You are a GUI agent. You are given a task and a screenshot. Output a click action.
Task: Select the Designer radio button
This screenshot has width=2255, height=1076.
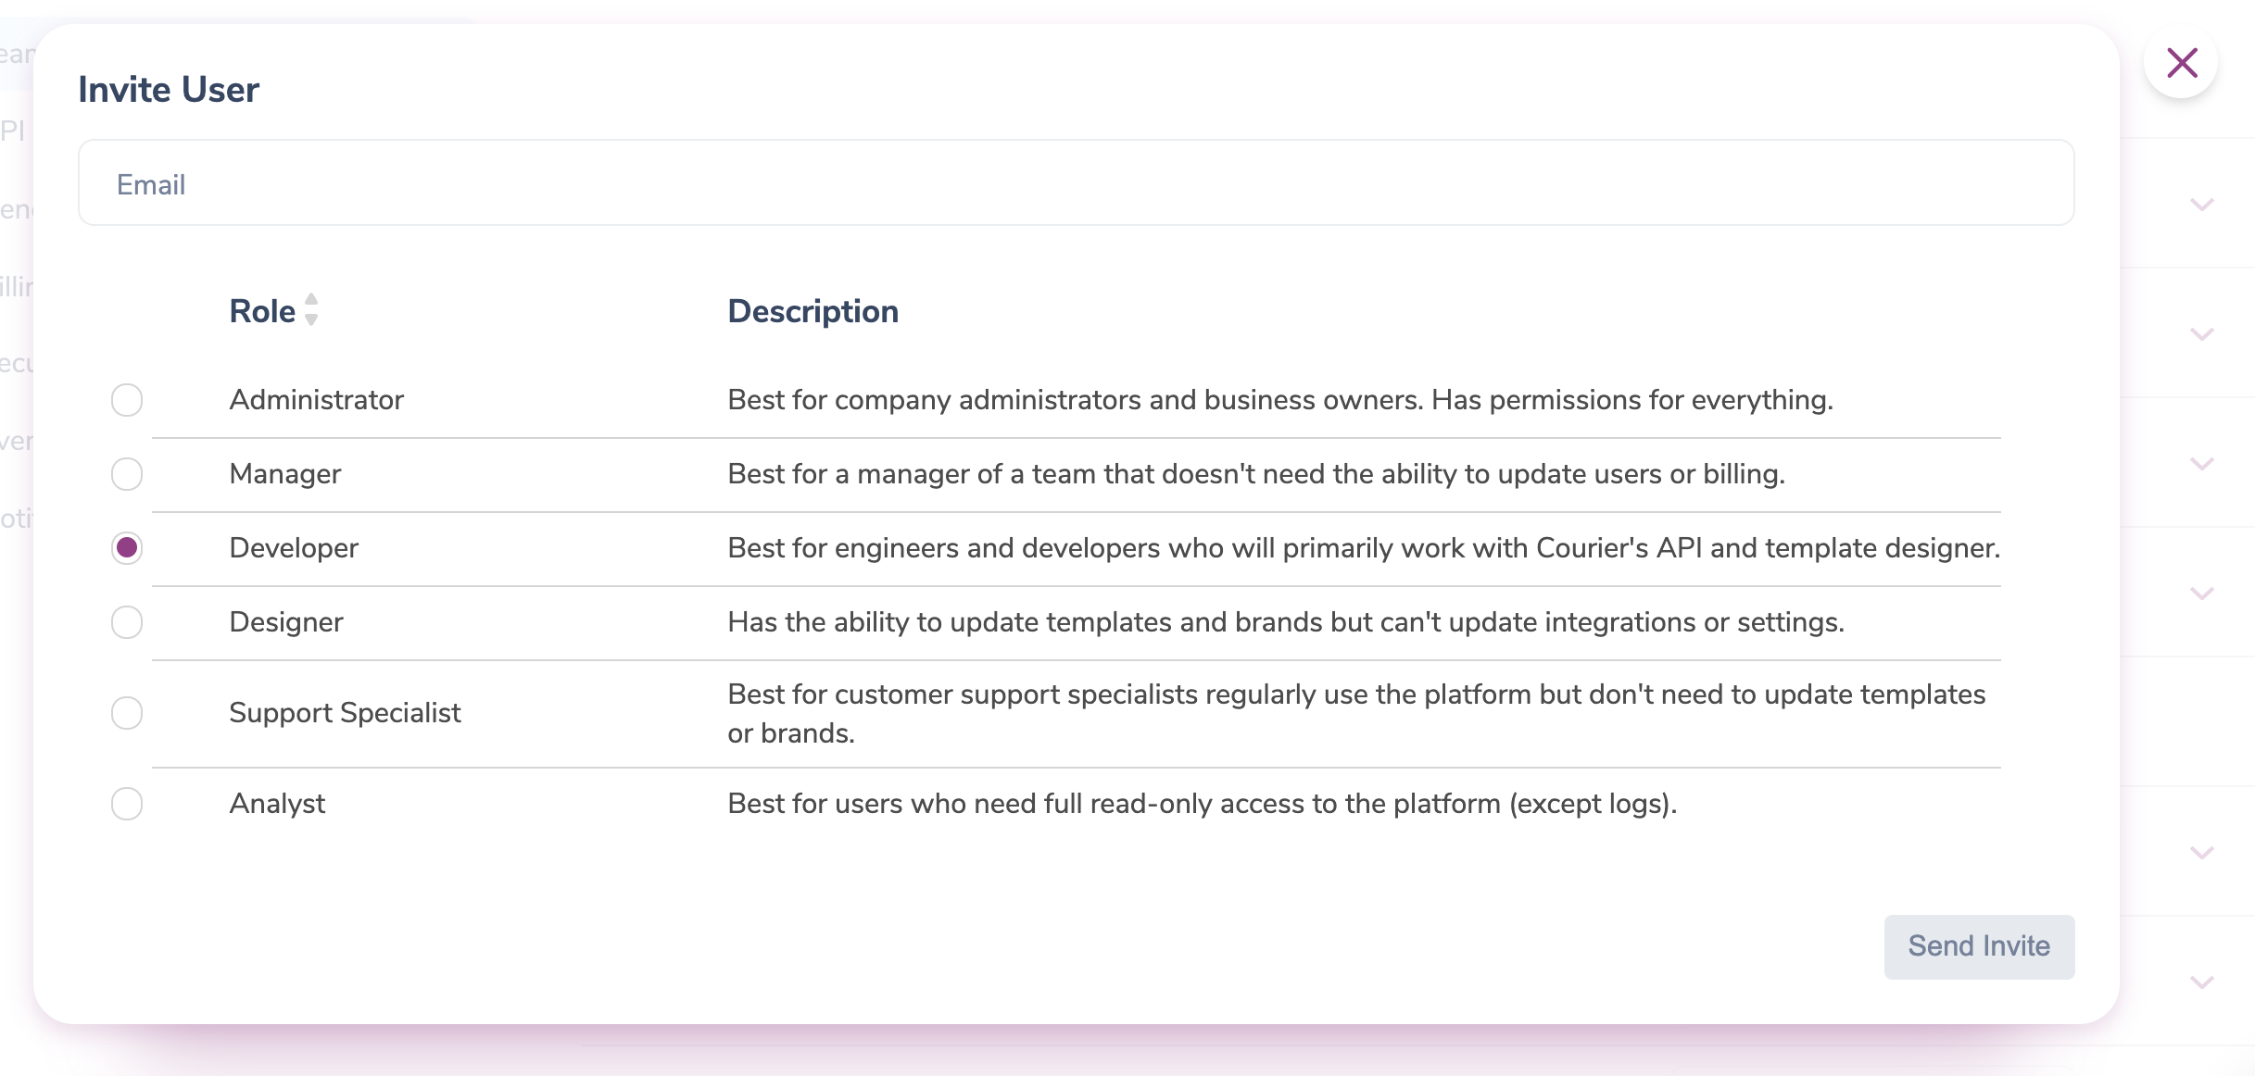pyautogui.click(x=127, y=622)
